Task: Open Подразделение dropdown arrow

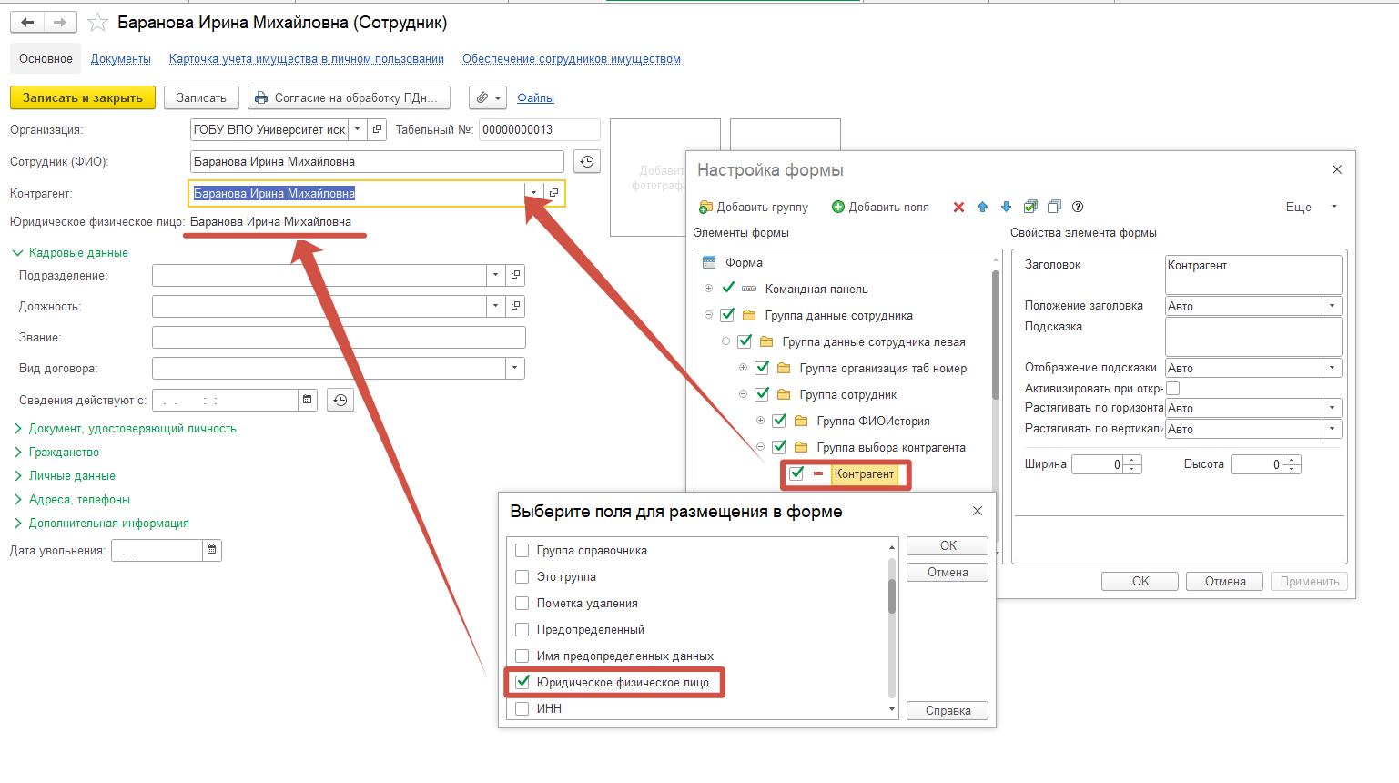Action: (x=496, y=275)
